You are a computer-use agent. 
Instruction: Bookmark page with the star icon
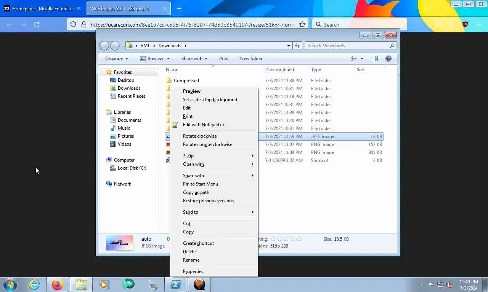pos(302,25)
